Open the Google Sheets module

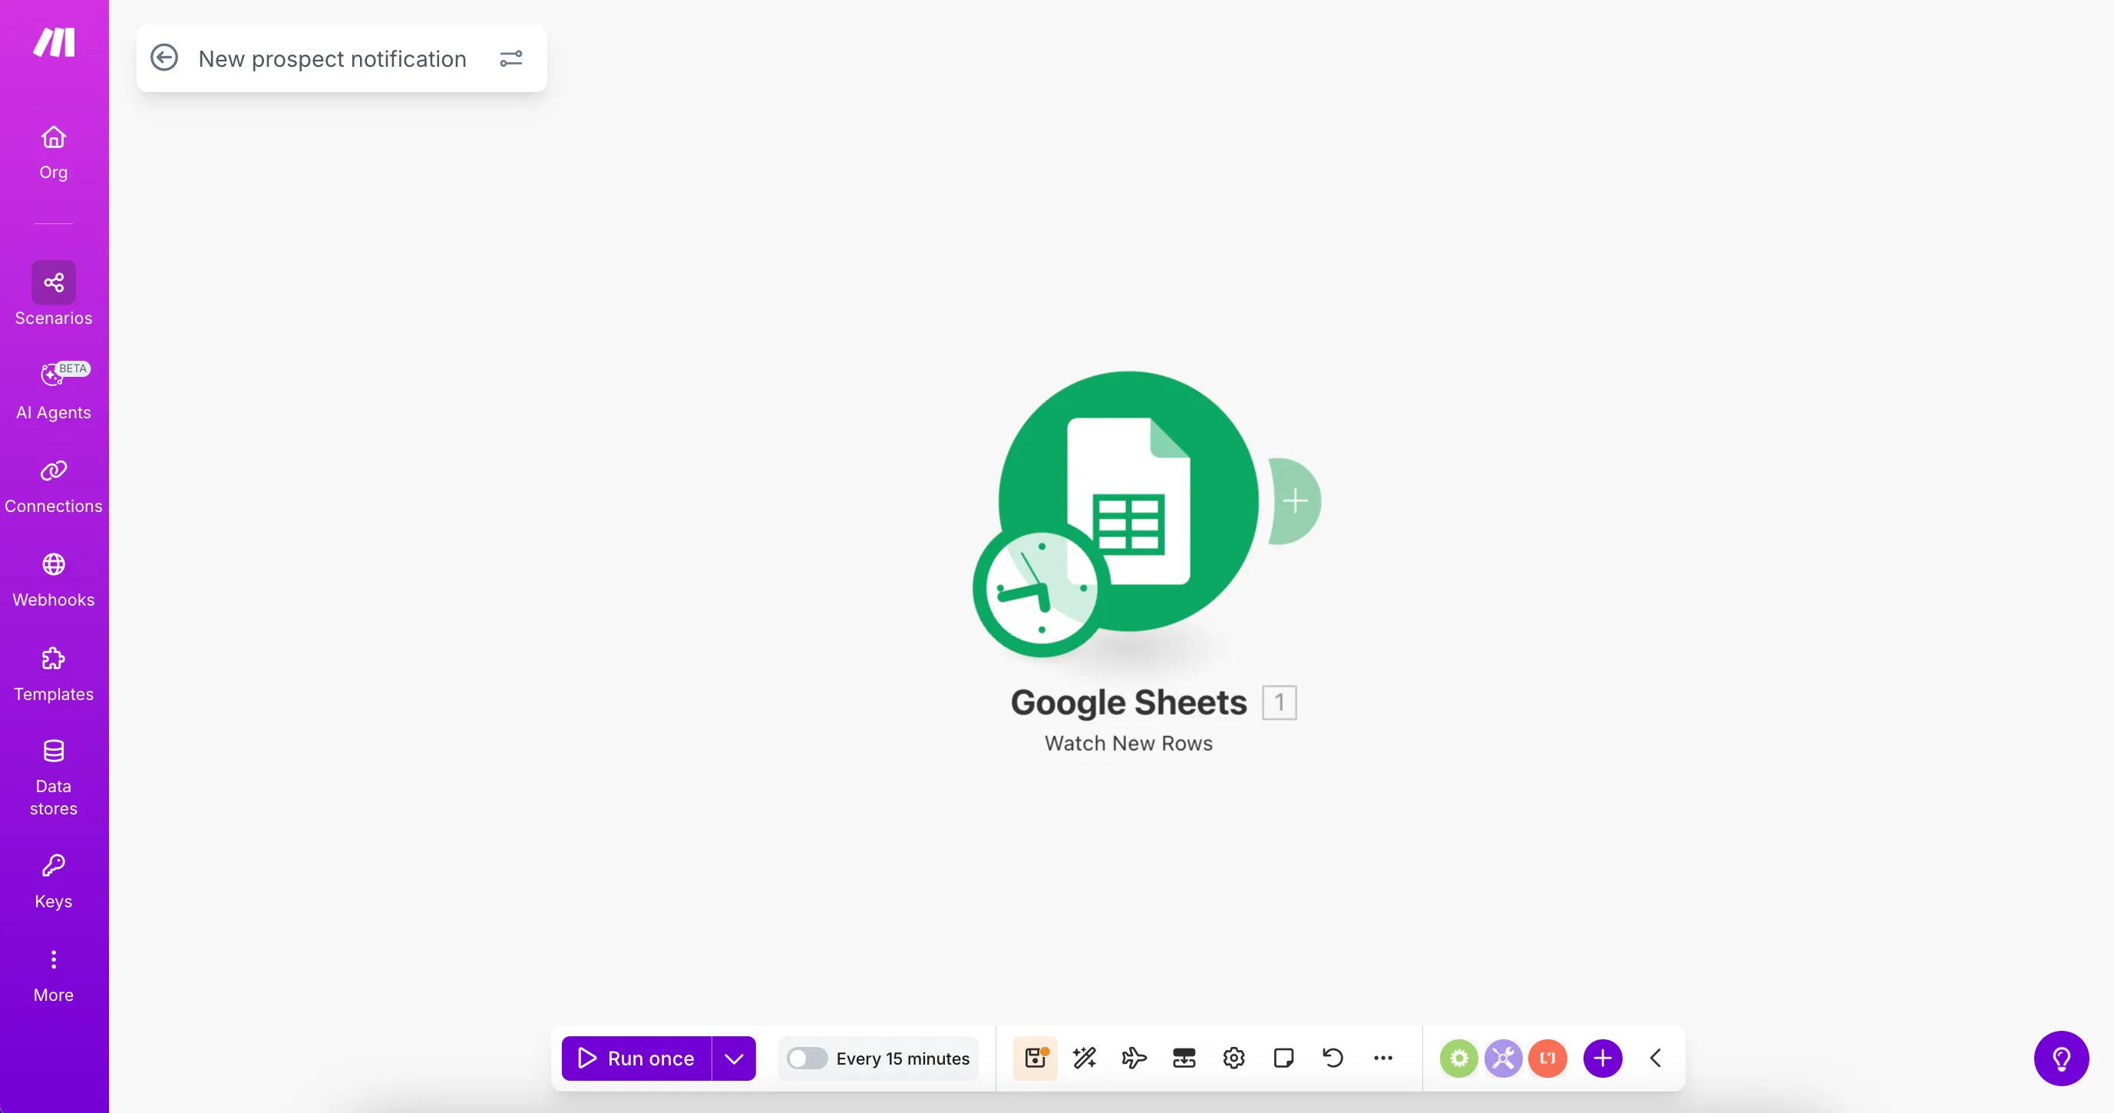[x=1128, y=500]
